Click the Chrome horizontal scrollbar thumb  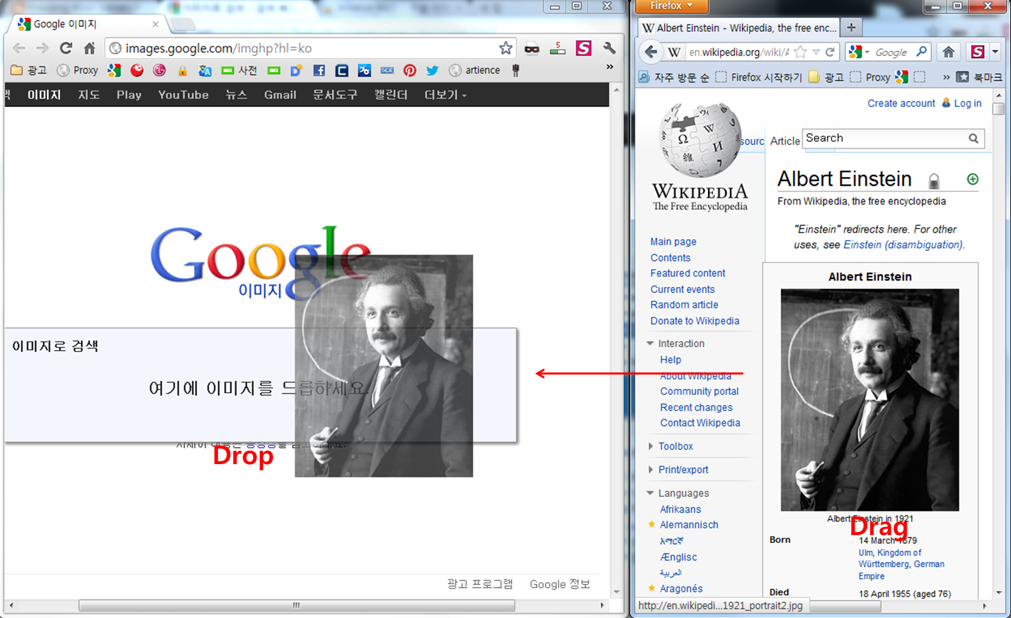[297, 605]
